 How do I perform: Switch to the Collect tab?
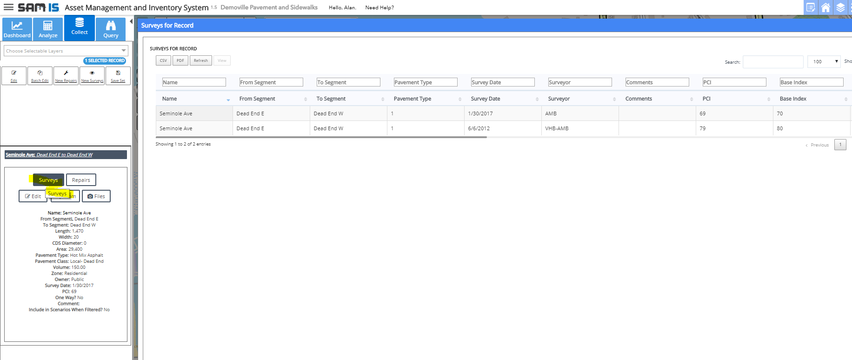pyautogui.click(x=80, y=28)
